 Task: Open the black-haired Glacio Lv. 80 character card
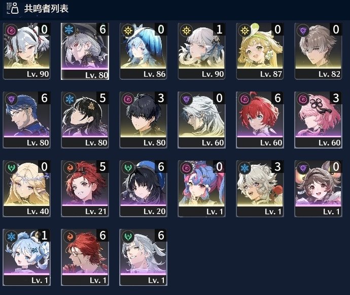coord(85,120)
